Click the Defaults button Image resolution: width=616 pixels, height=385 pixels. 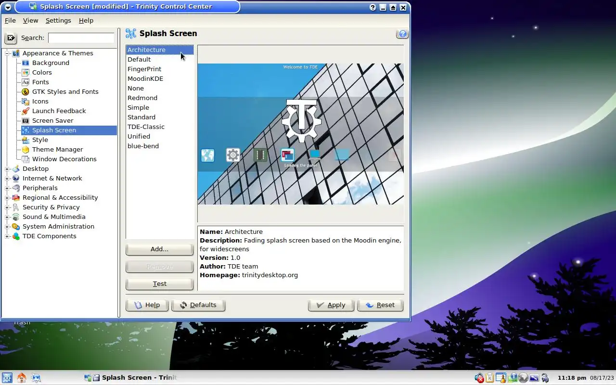pyautogui.click(x=198, y=305)
